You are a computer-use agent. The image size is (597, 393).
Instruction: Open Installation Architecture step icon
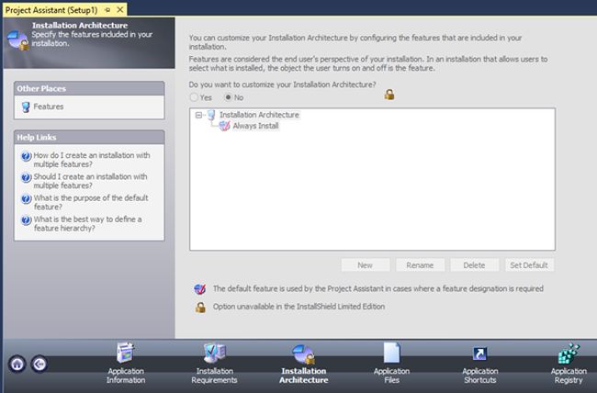(303, 354)
